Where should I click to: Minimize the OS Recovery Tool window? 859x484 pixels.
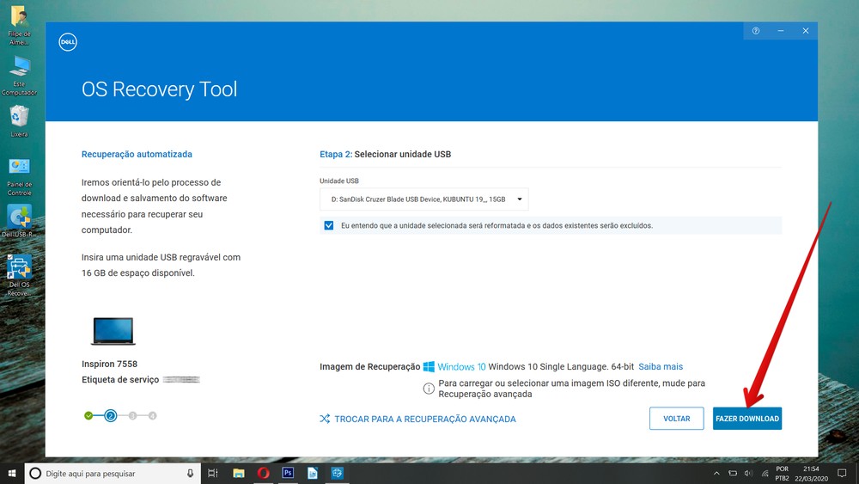pos(781,31)
